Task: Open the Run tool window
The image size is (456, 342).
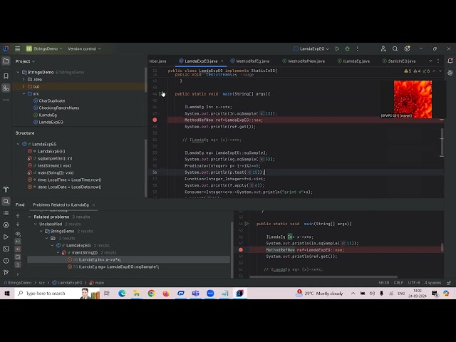Action: 6,237
